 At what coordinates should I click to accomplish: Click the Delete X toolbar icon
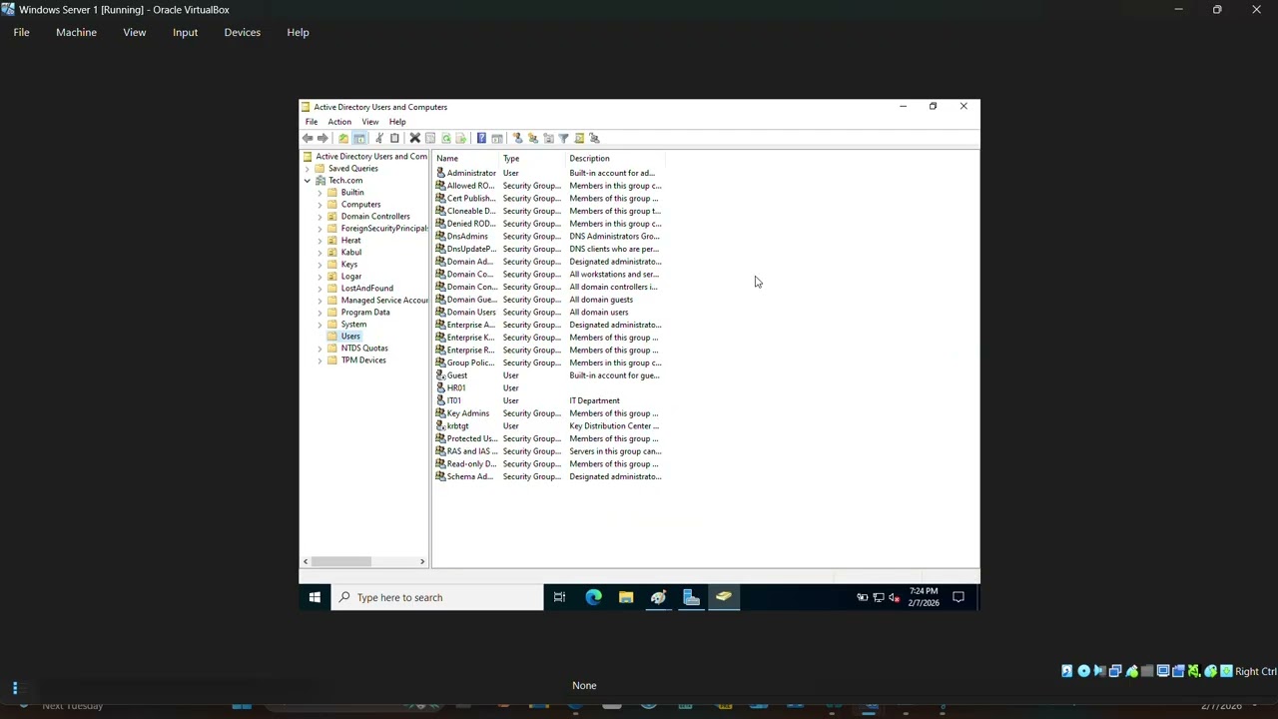tap(414, 138)
